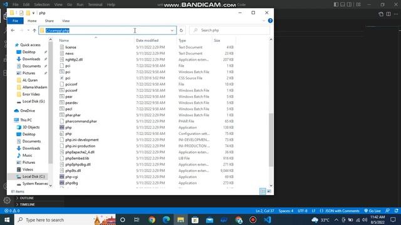This screenshot has width=401, height=225.
Task: Select This PC in navigation pane
Action: pyautogui.click(x=26, y=120)
